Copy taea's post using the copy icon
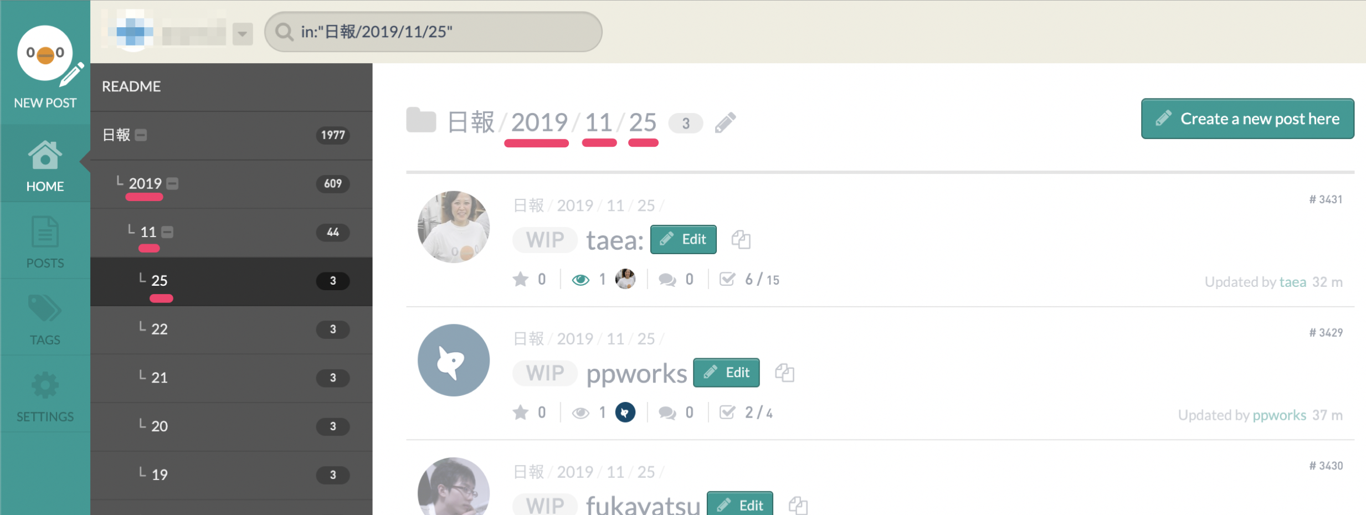Image resolution: width=1366 pixels, height=515 pixels. 741,239
